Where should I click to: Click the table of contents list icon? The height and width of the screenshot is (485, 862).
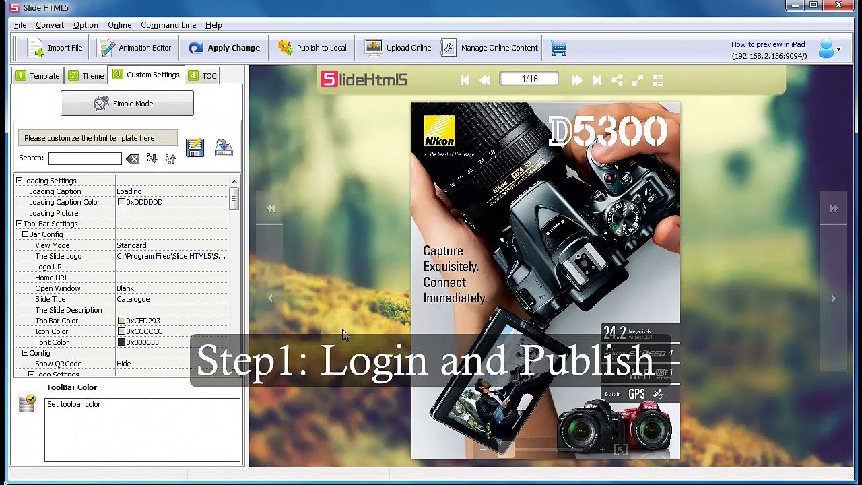point(658,80)
